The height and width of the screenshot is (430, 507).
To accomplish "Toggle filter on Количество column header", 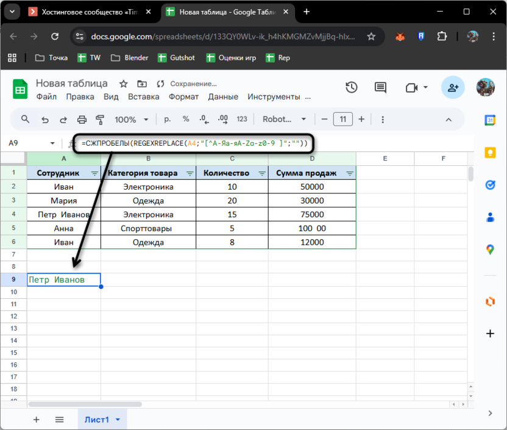I will click(261, 173).
